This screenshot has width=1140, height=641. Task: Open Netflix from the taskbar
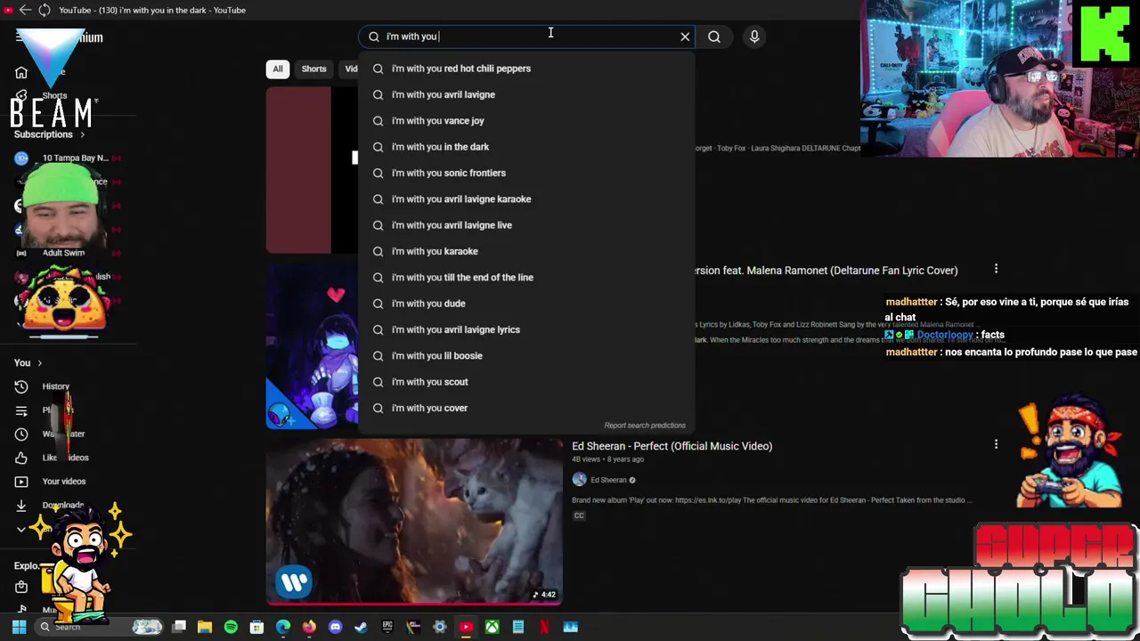[544, 627]
